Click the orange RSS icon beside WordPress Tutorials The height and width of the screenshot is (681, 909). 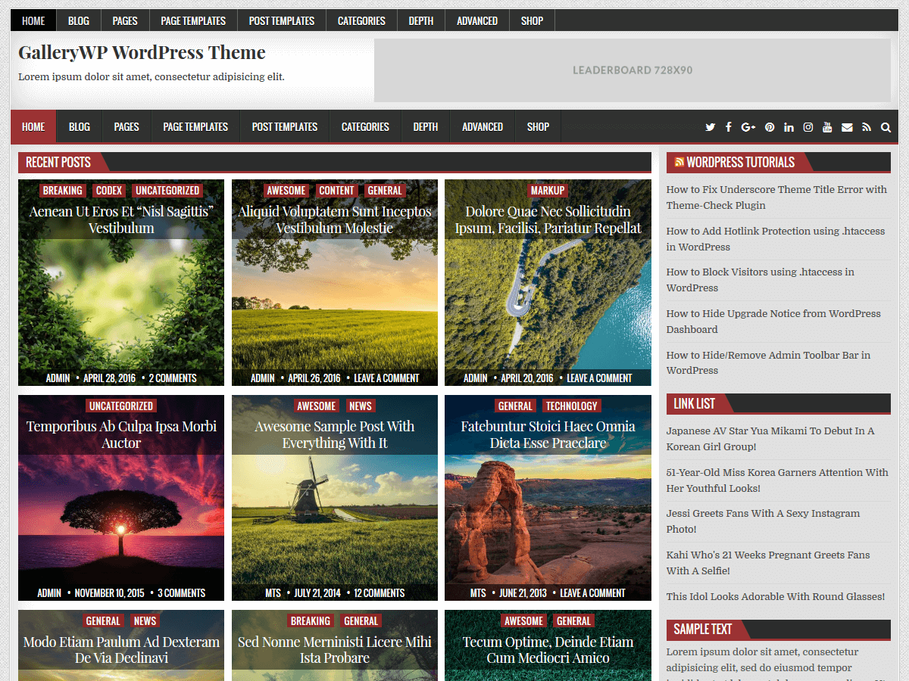(679, 162)
